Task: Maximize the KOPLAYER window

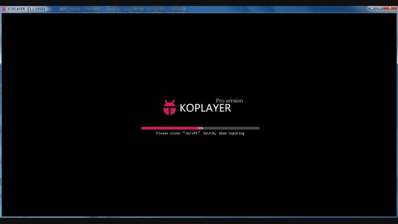Action: 380,8
